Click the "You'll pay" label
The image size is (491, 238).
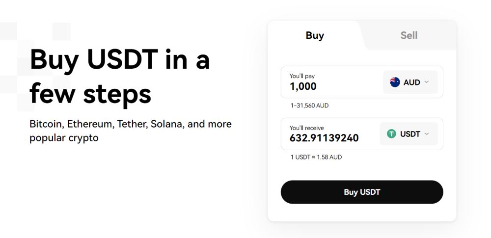pyautogui.click(x=302, y=76)
